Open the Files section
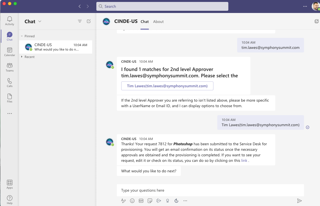 [x=10, y=98]
